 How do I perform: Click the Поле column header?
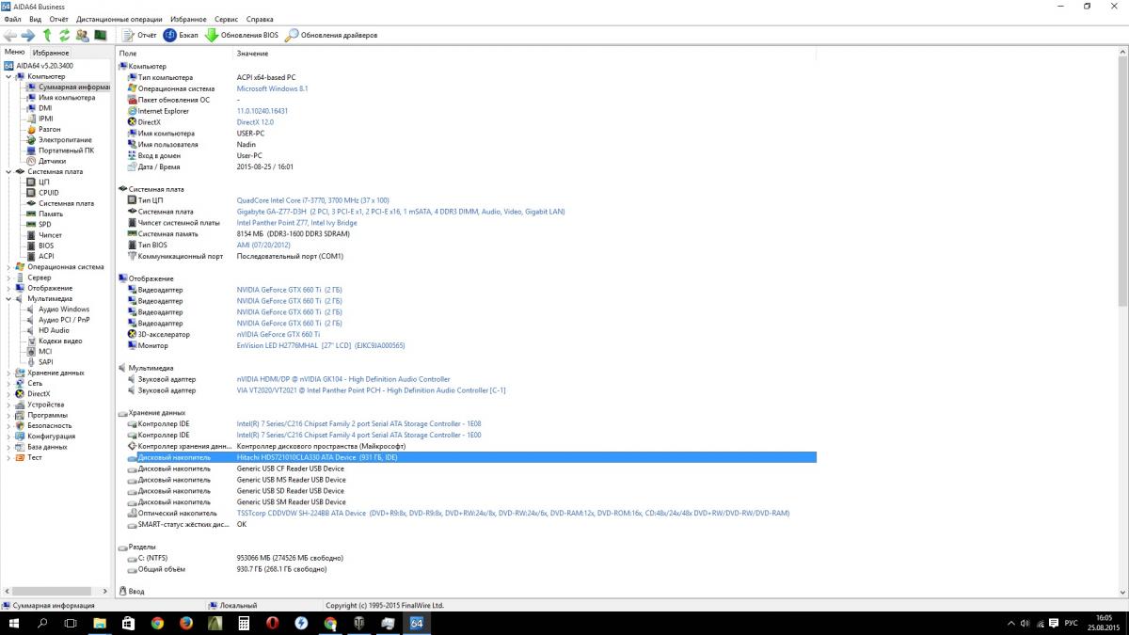(128, 54)
